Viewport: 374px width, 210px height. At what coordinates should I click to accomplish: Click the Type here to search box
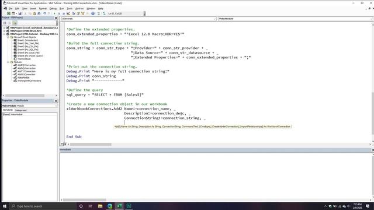[x=43, y=206]
